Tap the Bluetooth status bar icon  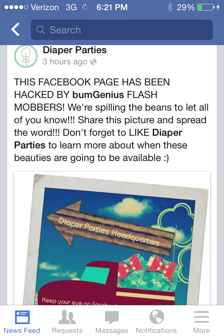click(x=170, y=7)
